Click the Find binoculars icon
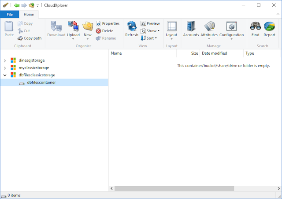Image resolution: width=282 pixels, height=199 pixels. click(256, 26)
